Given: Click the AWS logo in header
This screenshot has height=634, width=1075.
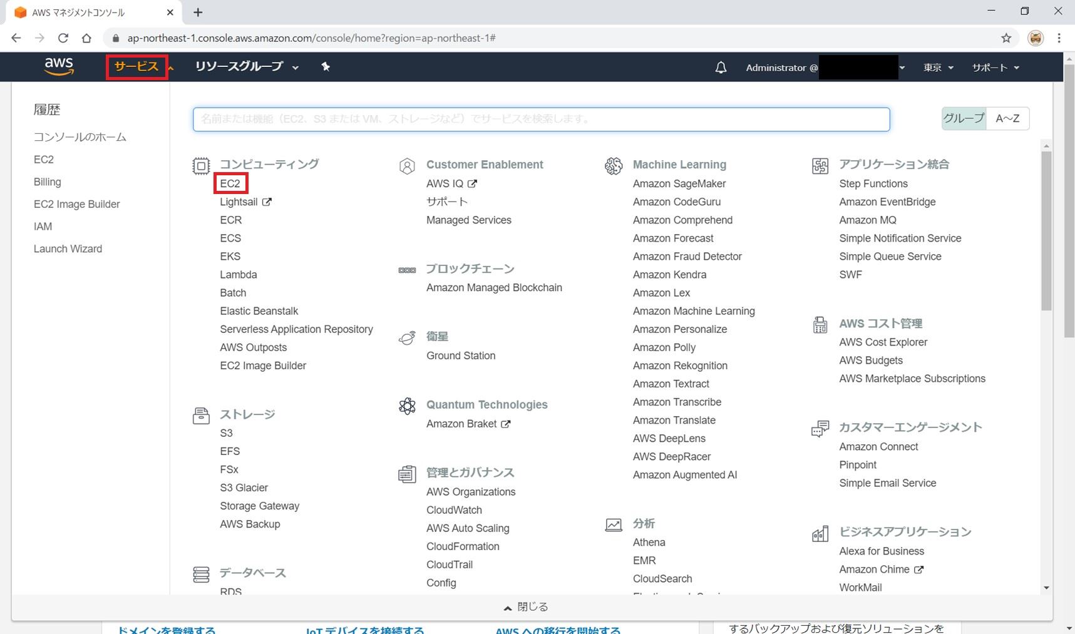Looking at the screenshot, I should click(x=59, y=66).
